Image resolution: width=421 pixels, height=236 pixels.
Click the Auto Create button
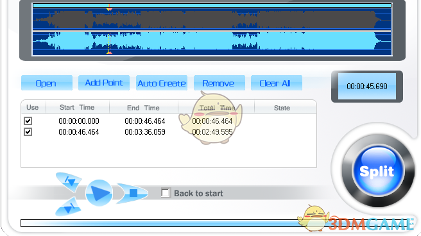162,83
